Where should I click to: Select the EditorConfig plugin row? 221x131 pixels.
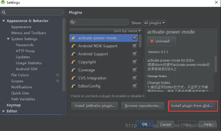[104, 86]
